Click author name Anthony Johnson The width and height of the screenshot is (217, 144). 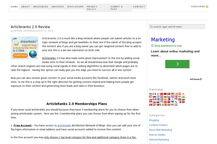pyautogui.click(x=23, y=31)
